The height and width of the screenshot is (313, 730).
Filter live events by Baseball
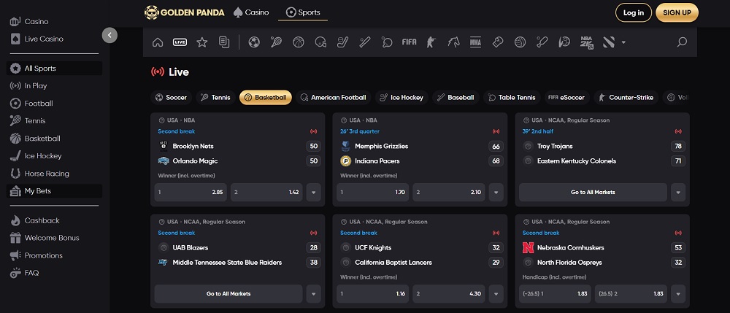coord(456,97)
